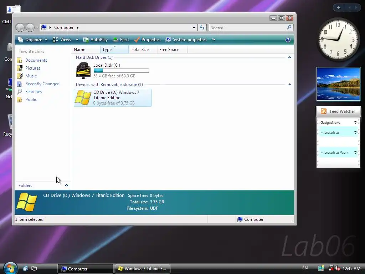Click Computer in the address bar
The height and width of the screenshot is (274, 365).
pos(64,27)
